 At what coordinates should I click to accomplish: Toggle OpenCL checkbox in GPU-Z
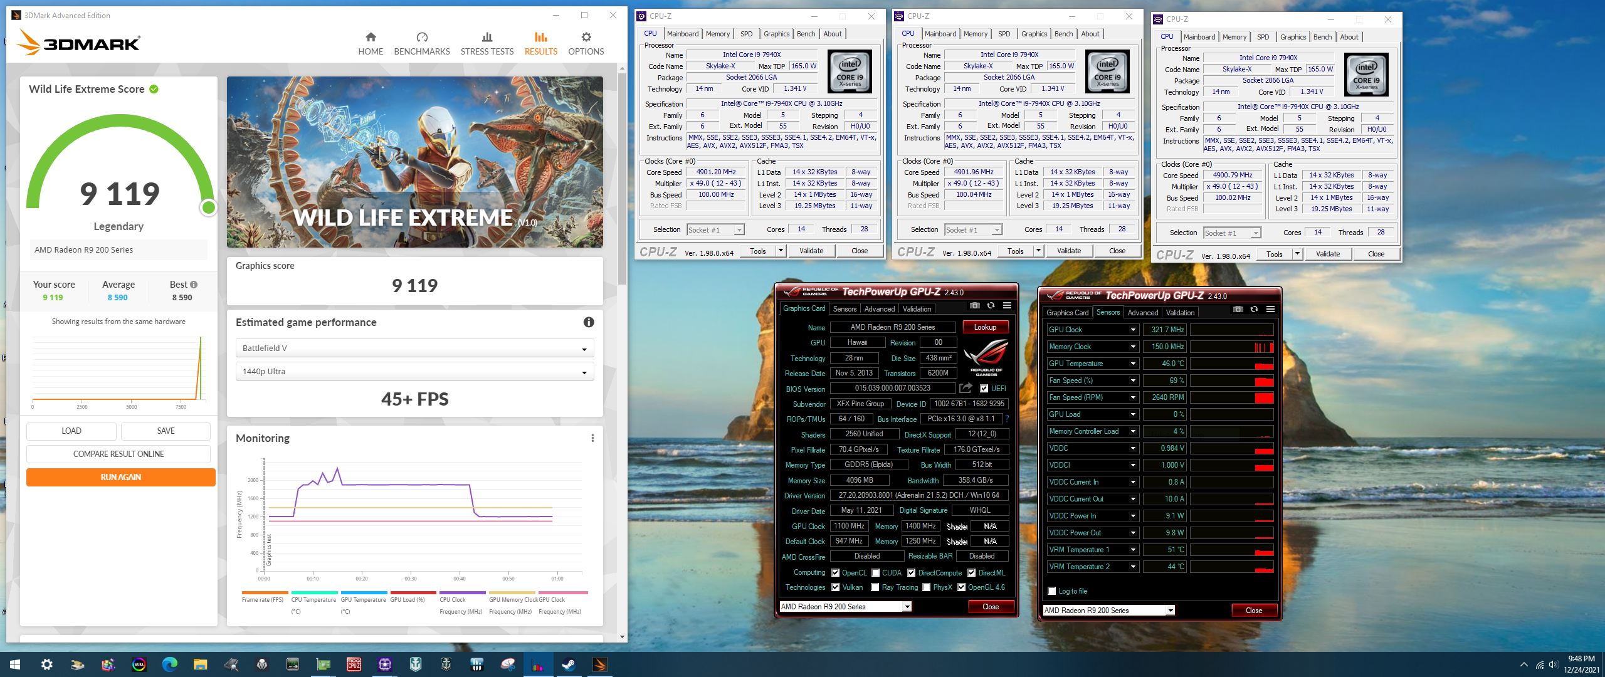click(x=835, y=573)
